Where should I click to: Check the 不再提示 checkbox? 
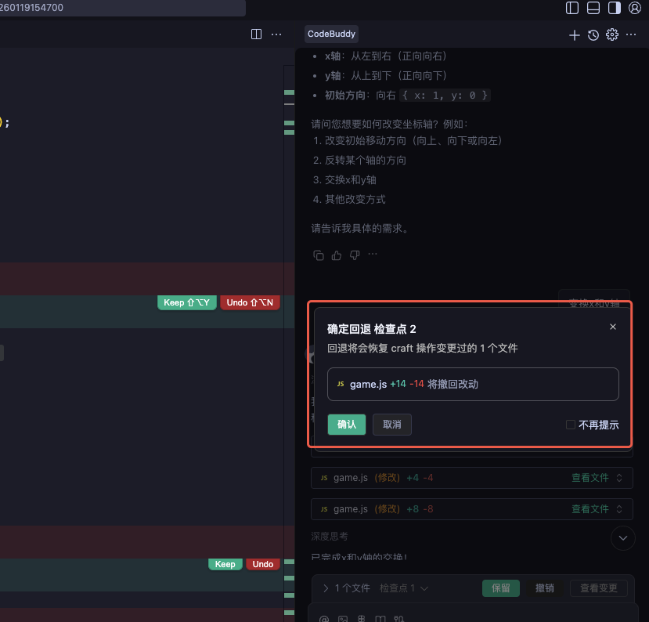click(x=571, y=425)
